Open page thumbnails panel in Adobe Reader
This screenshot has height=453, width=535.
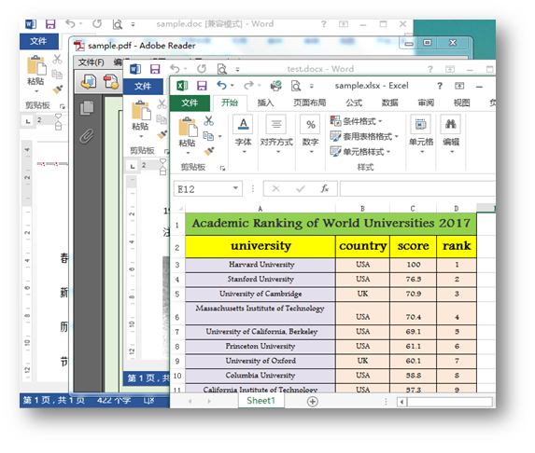tap(87, 108)
